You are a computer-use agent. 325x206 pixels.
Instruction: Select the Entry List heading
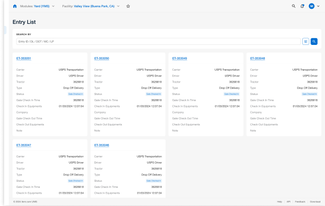pyautogui.click(x=24, y=22)
